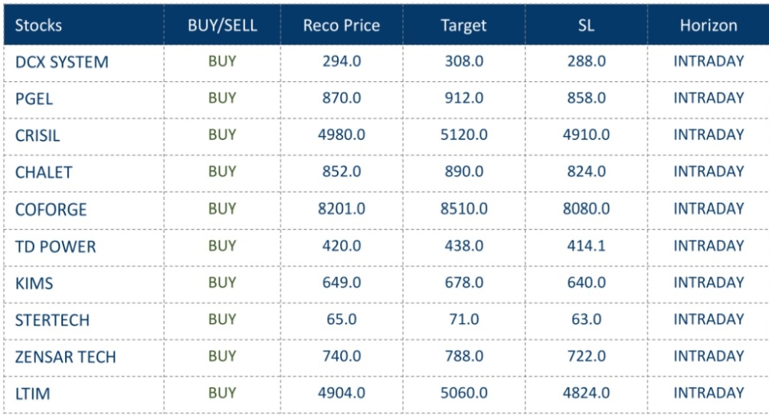Click the Target column header

tap(463, 25)
